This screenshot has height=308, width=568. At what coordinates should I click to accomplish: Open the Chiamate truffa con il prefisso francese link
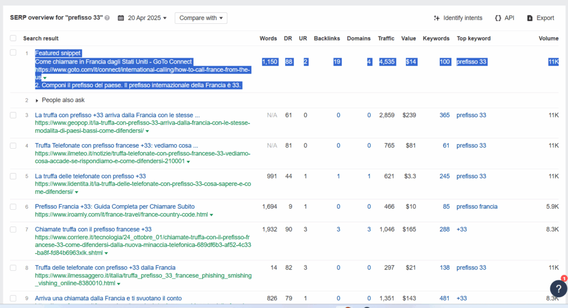click(93, 229)
